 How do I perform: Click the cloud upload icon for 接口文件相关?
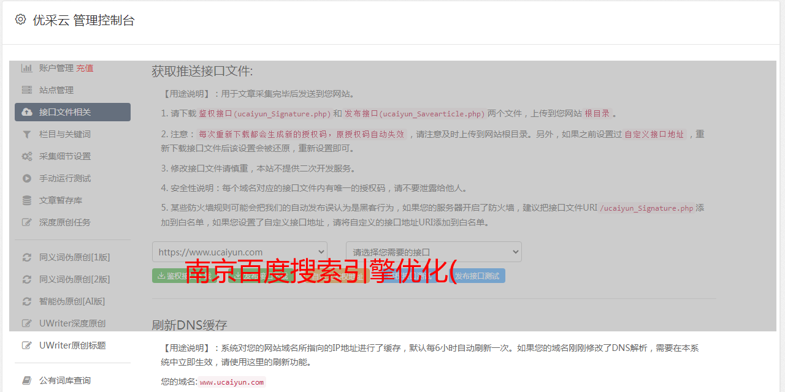coord(27,112)
